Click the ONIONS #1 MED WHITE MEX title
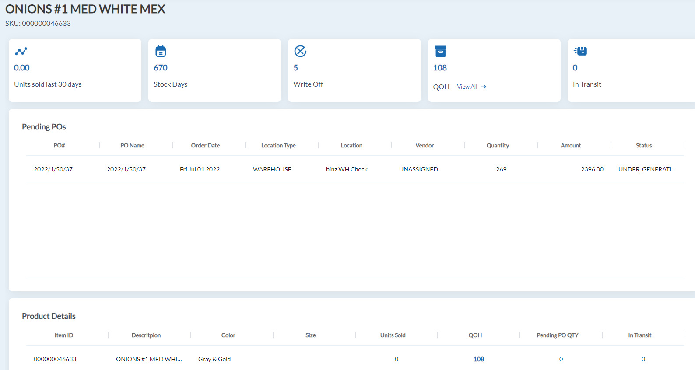This screenshot has height=370, width=695. tap(85, 9)
